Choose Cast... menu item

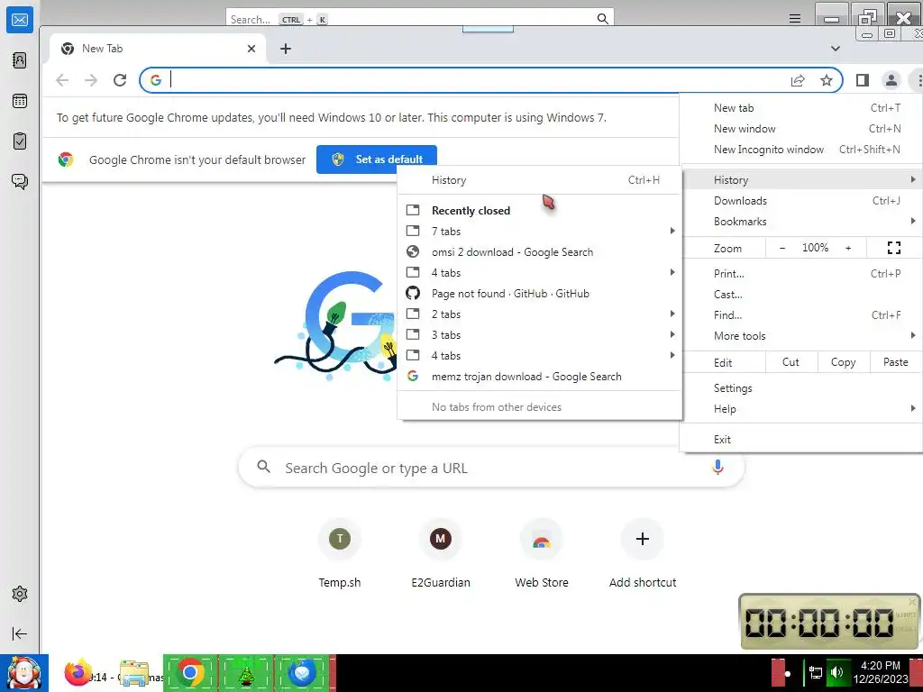tap(801, 295)
